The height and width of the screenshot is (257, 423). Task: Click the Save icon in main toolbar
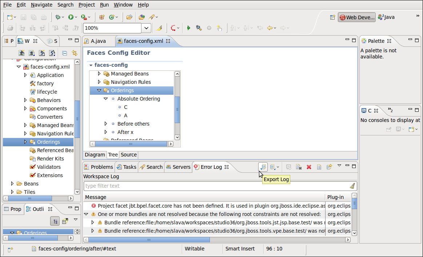coord(24,17)
